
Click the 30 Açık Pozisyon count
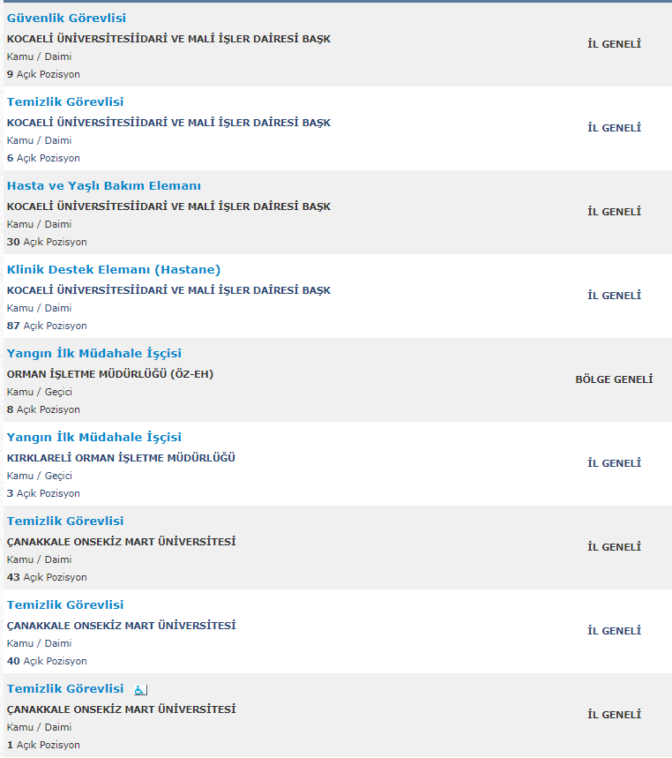click(x=47, y=242)
